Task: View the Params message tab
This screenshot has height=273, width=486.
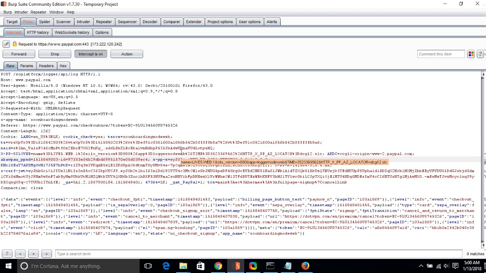Action: 27,66
